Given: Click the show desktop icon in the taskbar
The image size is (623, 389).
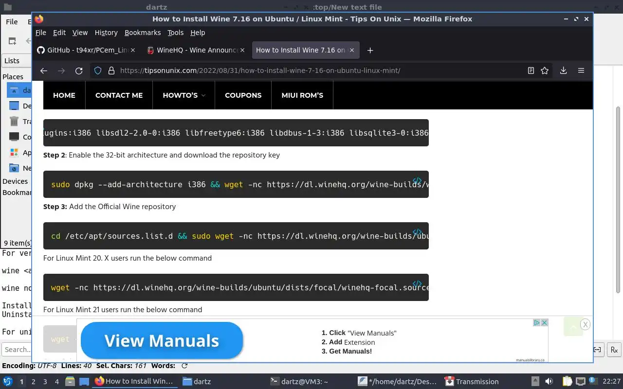Looking at the screenshot, I should (x=84, y=381).
